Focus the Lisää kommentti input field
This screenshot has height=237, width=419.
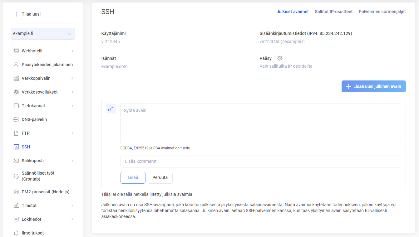click(261, 162)
